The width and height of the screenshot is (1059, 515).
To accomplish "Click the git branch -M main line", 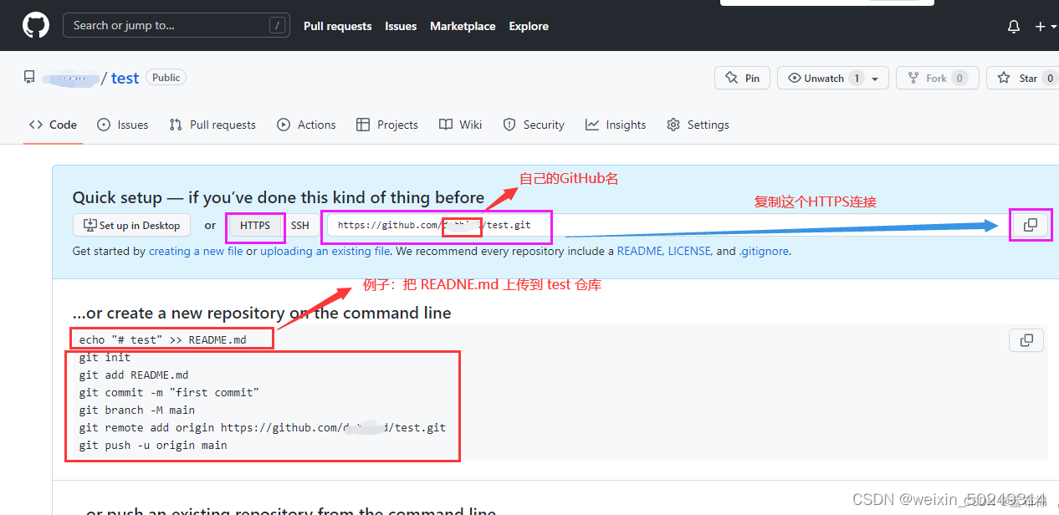I will pos(137,410).
